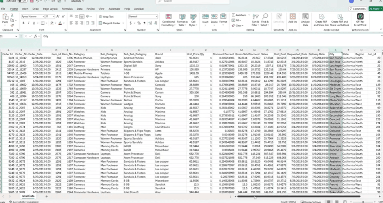Open the File menu

point(3,9)
